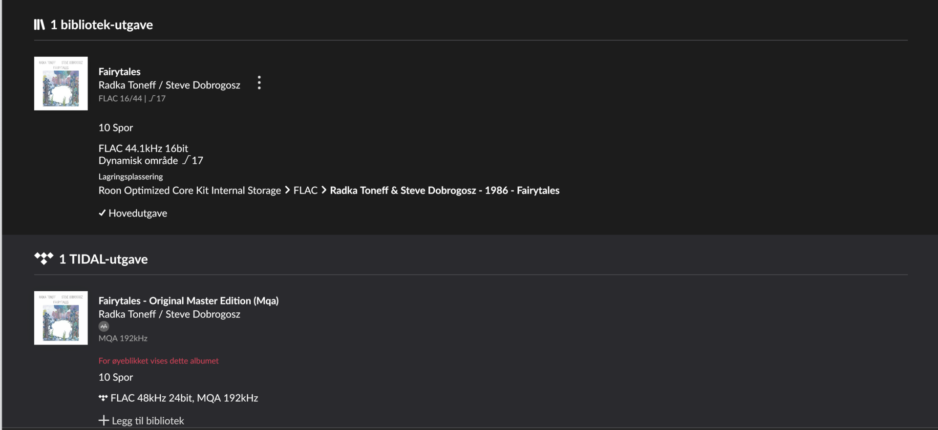Click Radka Toneff / Steve Dobrogosz under TIDAL edition
This screenshot has width=938, height=430.
170,314
